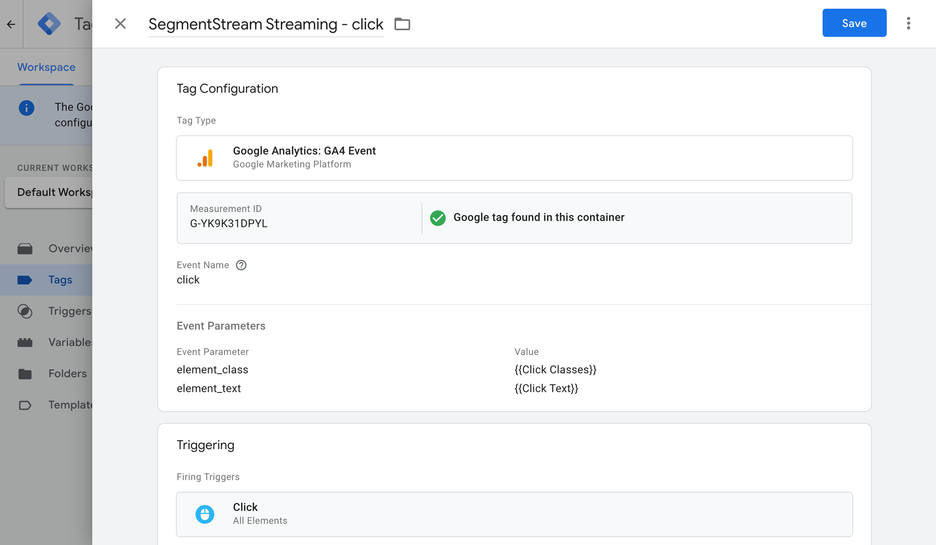Click the Measurement ID G-YK9K31DPYL
Screen dimensions: 936x545
[229, 223]
